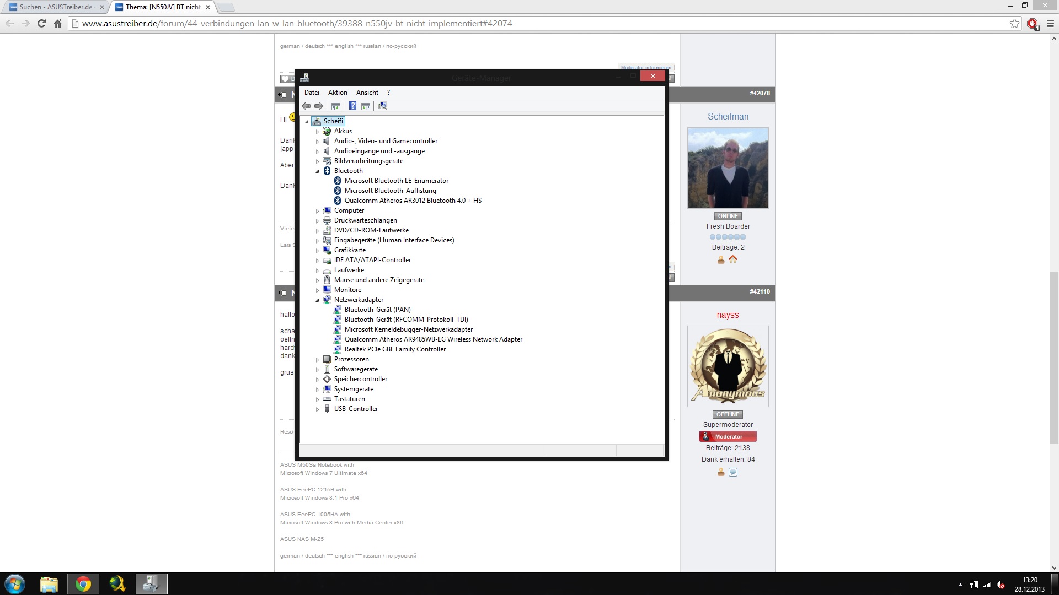Expand the Akkus category

[318, 132]
